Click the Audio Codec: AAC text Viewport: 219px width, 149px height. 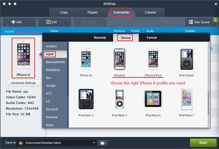point(20,103)
